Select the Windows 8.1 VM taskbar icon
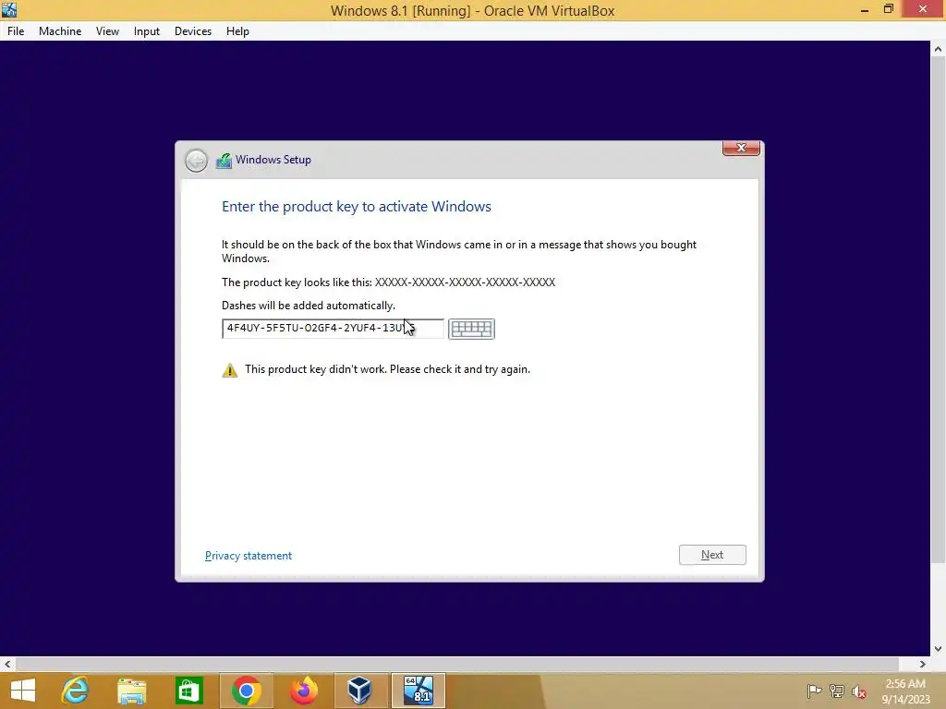This screenshot has height=709, width=946. click(418, 691)
